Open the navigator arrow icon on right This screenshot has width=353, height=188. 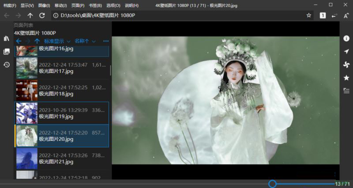click(x=346, y=52)
